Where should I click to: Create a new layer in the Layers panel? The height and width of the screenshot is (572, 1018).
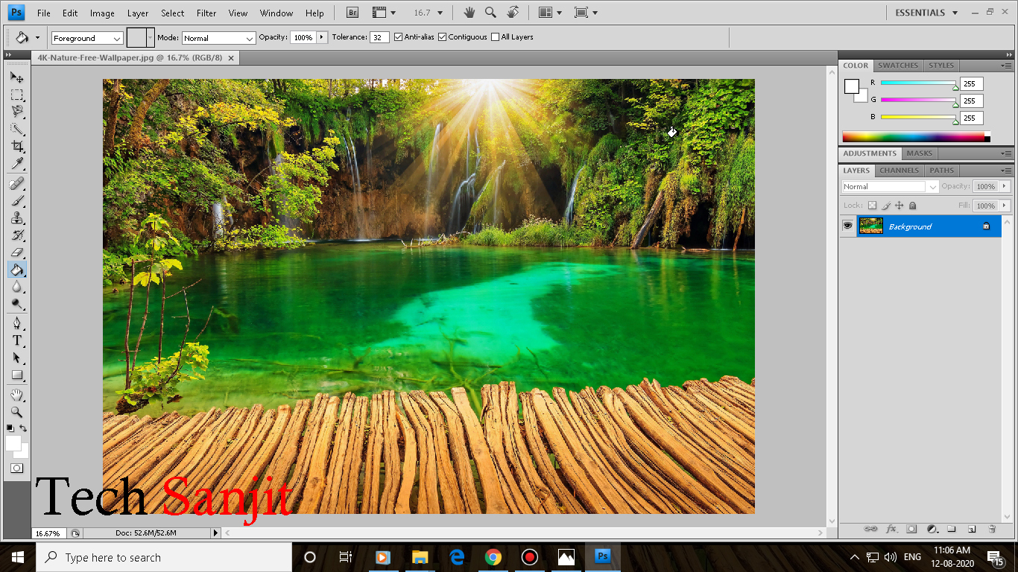(x=973, y=529)
